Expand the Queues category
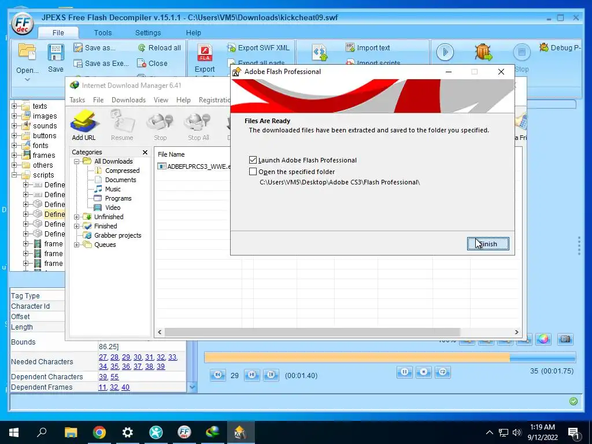The height and width of the screenshot is (444, 592). coord(76,245)
